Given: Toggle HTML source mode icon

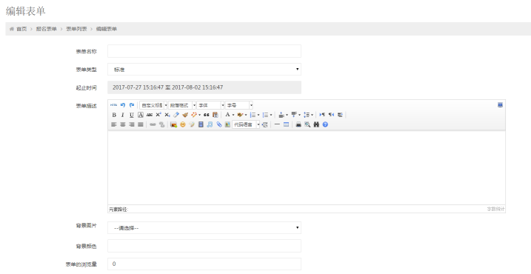Looking at the screenshot, I should (114, 105).
